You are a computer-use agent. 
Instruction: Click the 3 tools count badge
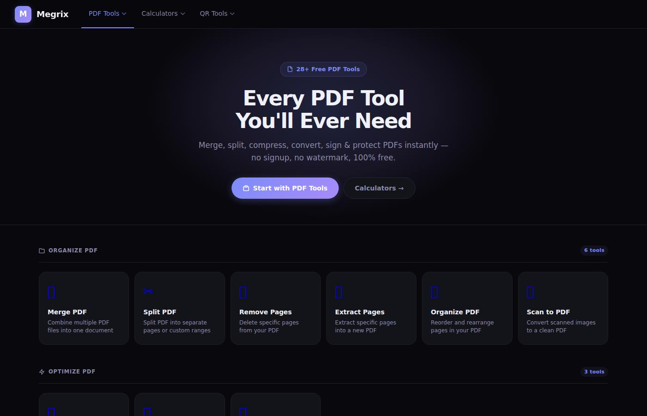pos(594,372)
